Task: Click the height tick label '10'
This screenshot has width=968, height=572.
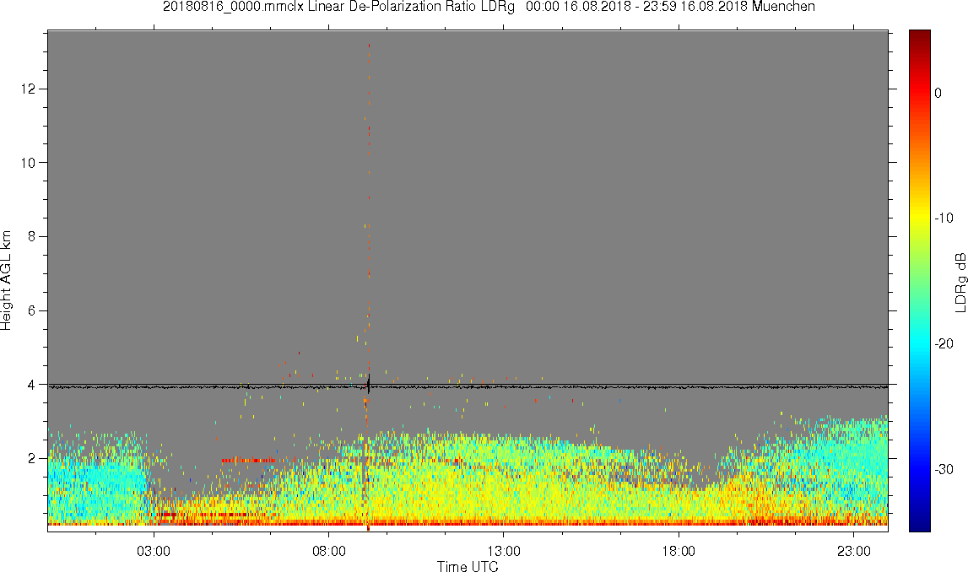Action: tap(29, 163)
